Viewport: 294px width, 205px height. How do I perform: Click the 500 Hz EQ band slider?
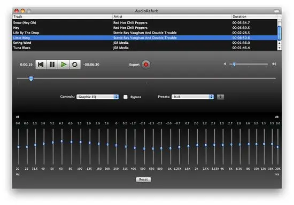[144, 147]
